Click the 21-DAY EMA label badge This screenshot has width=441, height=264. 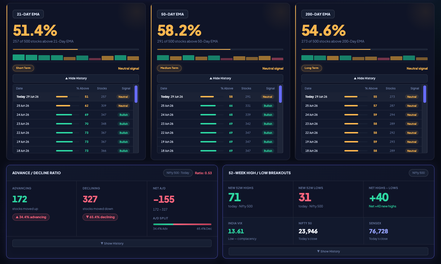(28, 14)
